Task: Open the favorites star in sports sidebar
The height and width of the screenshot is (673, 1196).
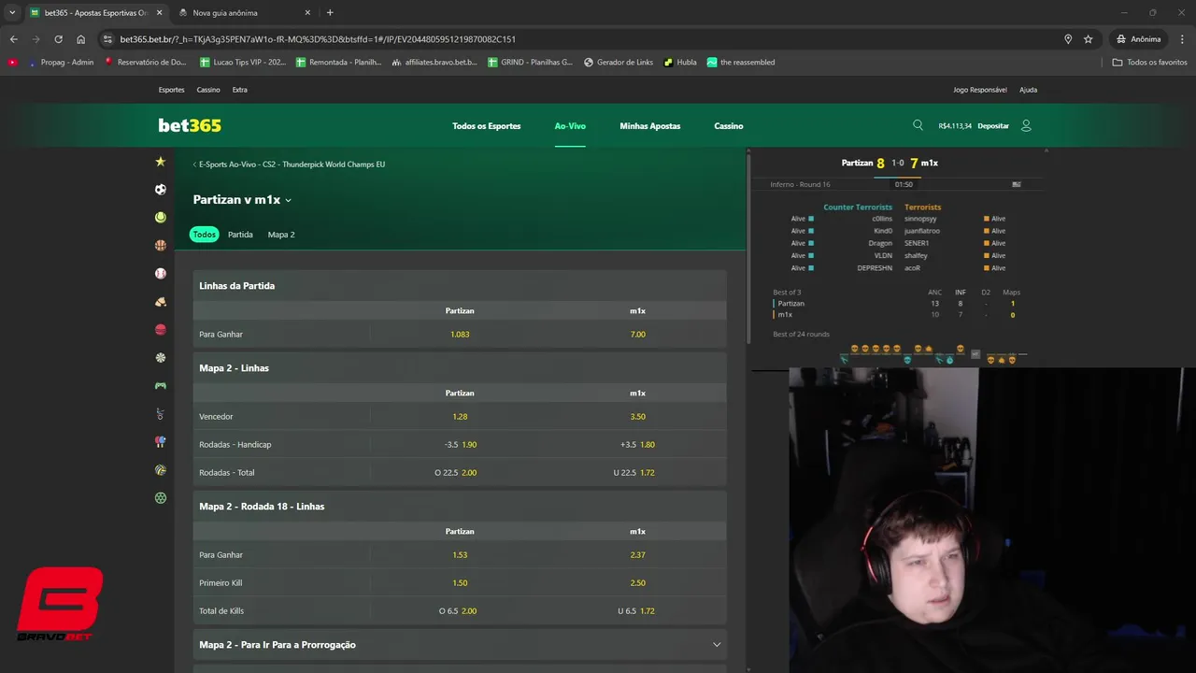Action: (161, 162)
